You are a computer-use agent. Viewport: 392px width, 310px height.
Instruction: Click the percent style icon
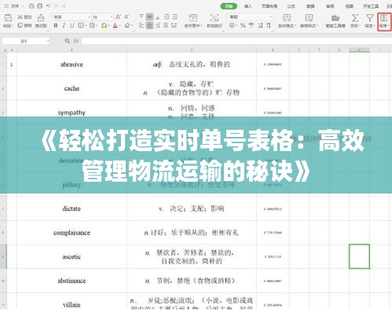tap(243, 25)
